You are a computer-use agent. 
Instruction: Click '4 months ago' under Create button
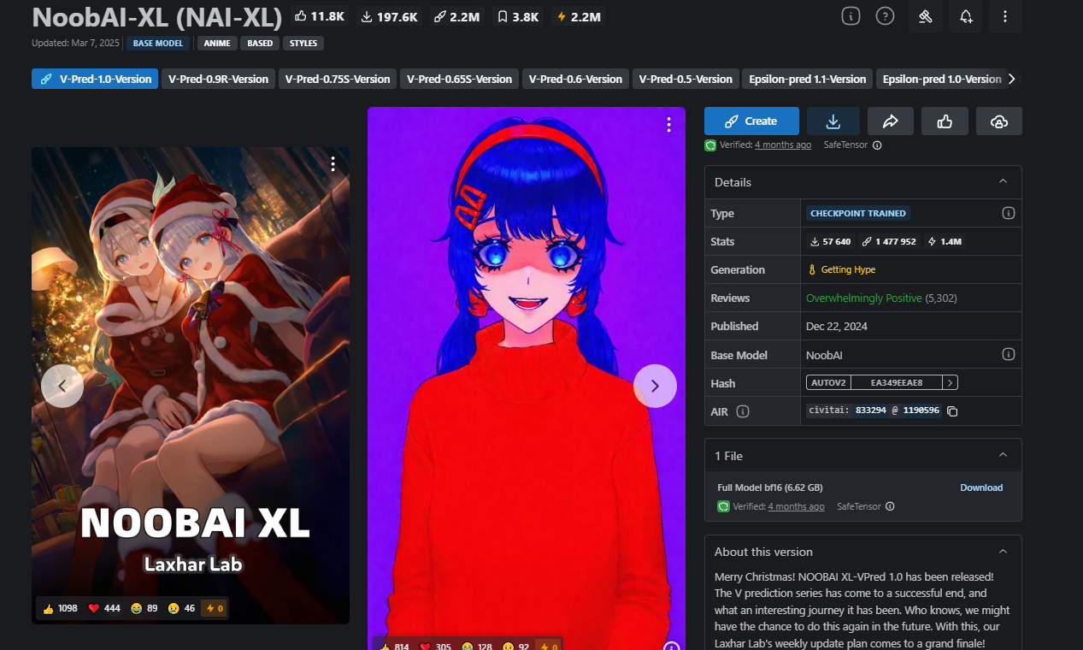tap(783, 145)
